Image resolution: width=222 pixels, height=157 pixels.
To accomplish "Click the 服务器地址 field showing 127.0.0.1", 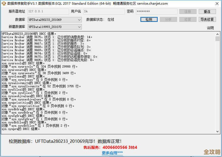I will pos(48,11).
